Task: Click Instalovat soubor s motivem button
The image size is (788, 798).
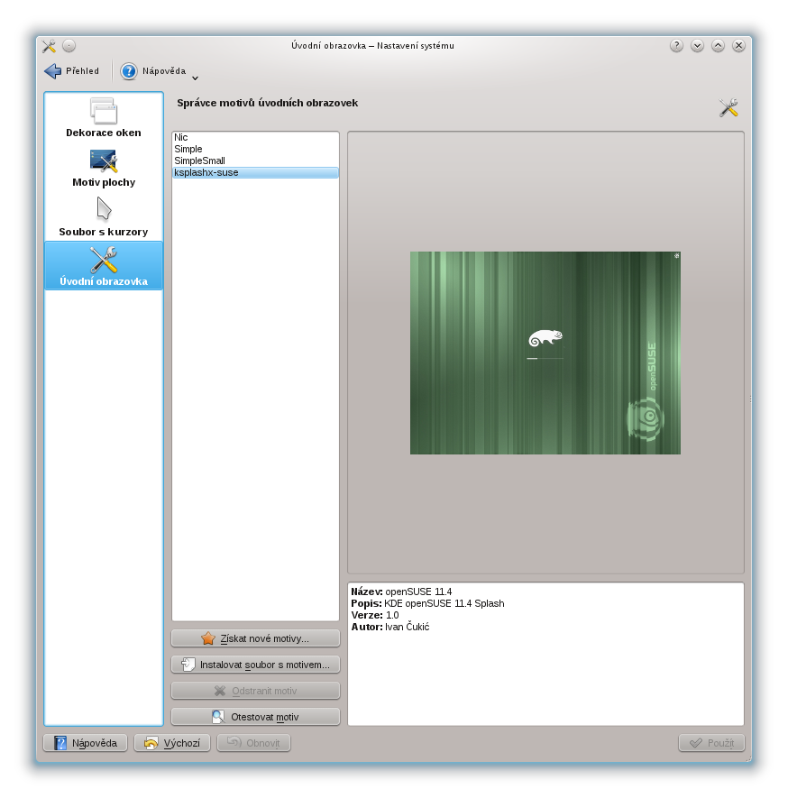Action: click(255, 665)
